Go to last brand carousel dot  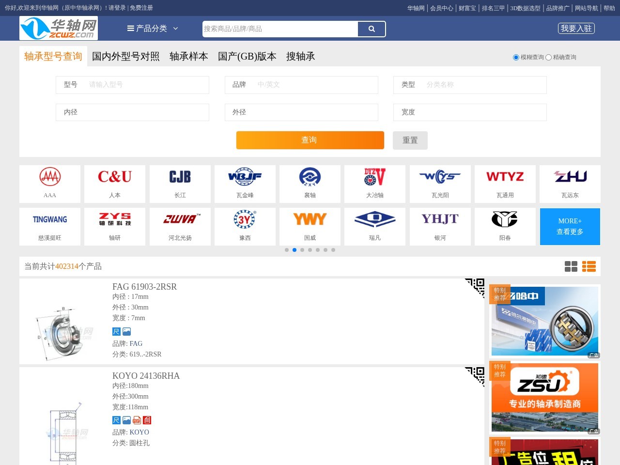tap(333, 250)
